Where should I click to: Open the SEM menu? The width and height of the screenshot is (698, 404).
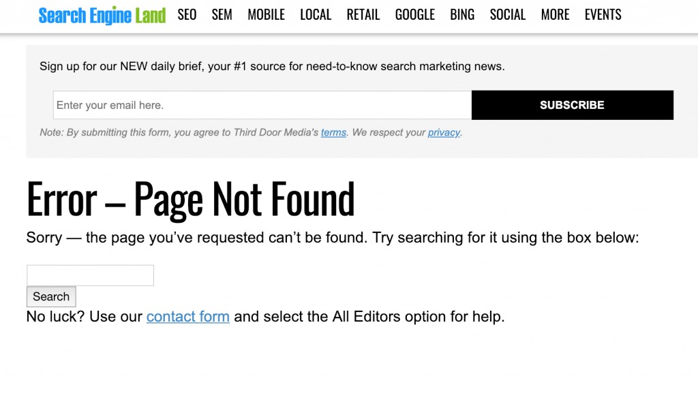(222, 15)
